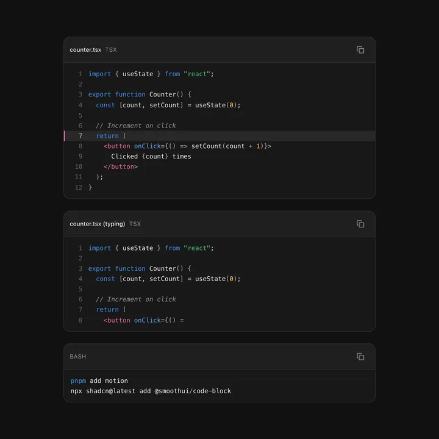Copy code from counter.tsx (typing) block
This screenshot has width=439, height=439.
[x=360, y=224]
